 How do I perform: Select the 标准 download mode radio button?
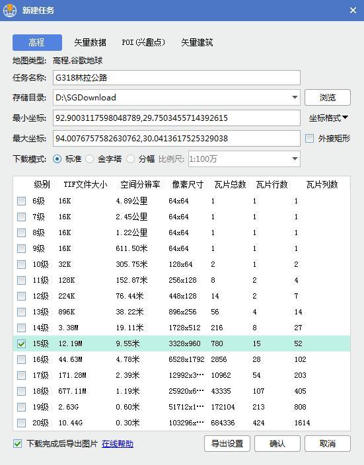tap(57, 159)
